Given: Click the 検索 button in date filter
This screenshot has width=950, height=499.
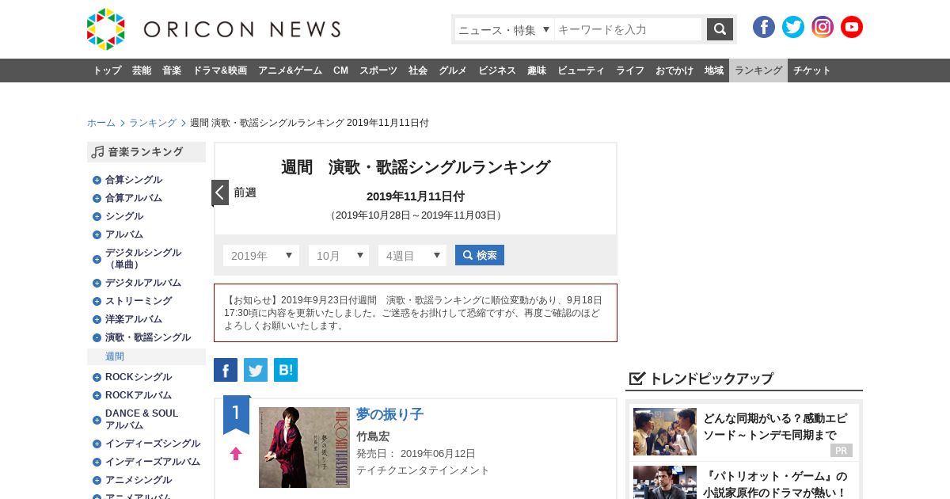Looking at the screenshot, I should [480, 255].
